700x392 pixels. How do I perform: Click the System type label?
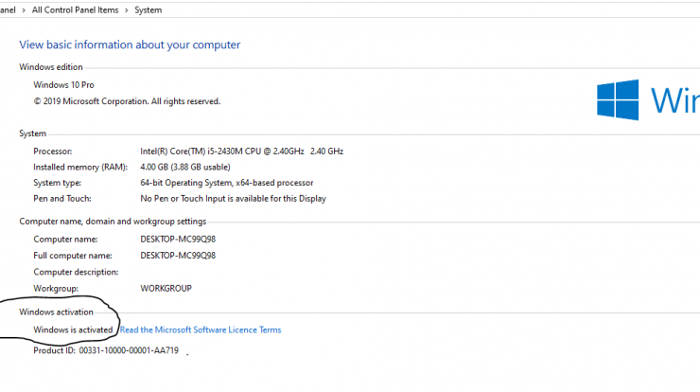coord(57,183)
